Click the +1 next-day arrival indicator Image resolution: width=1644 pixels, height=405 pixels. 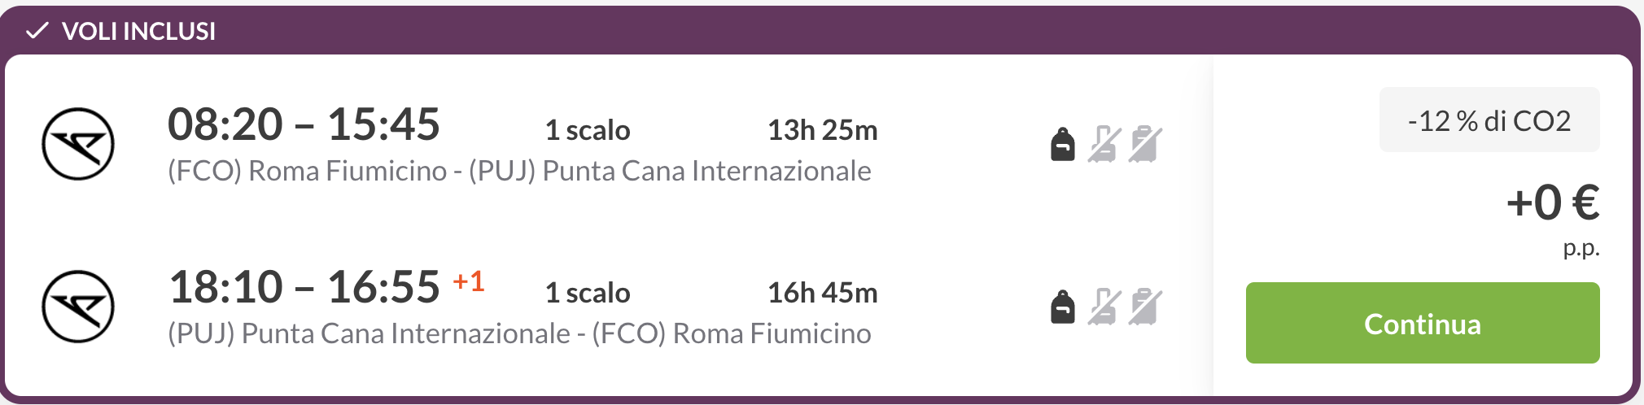coord(469,281)
